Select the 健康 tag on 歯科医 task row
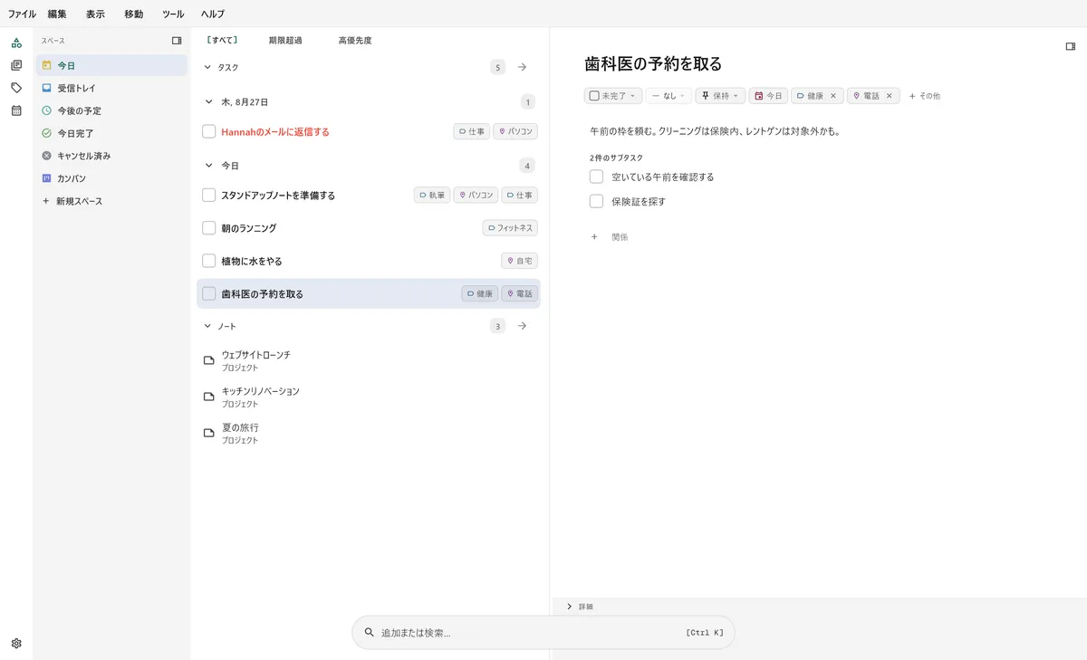 coord(480,294)
